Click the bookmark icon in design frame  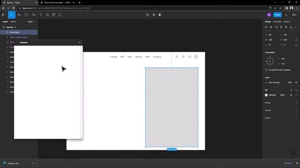pyautogui.click(x=183, y=57)
